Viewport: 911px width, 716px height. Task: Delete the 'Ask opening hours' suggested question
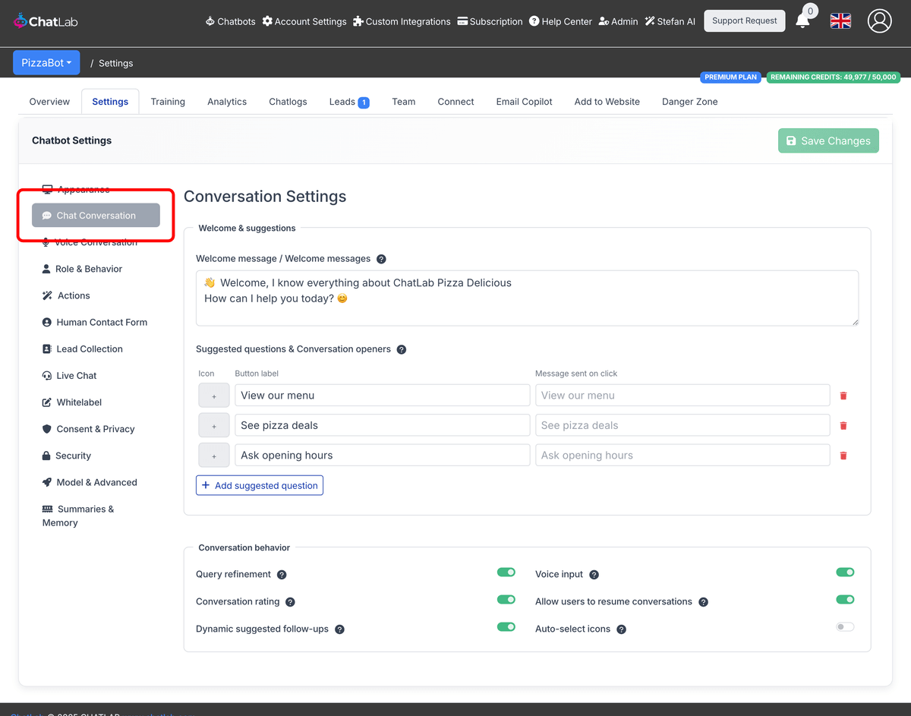tap(843, 456)
